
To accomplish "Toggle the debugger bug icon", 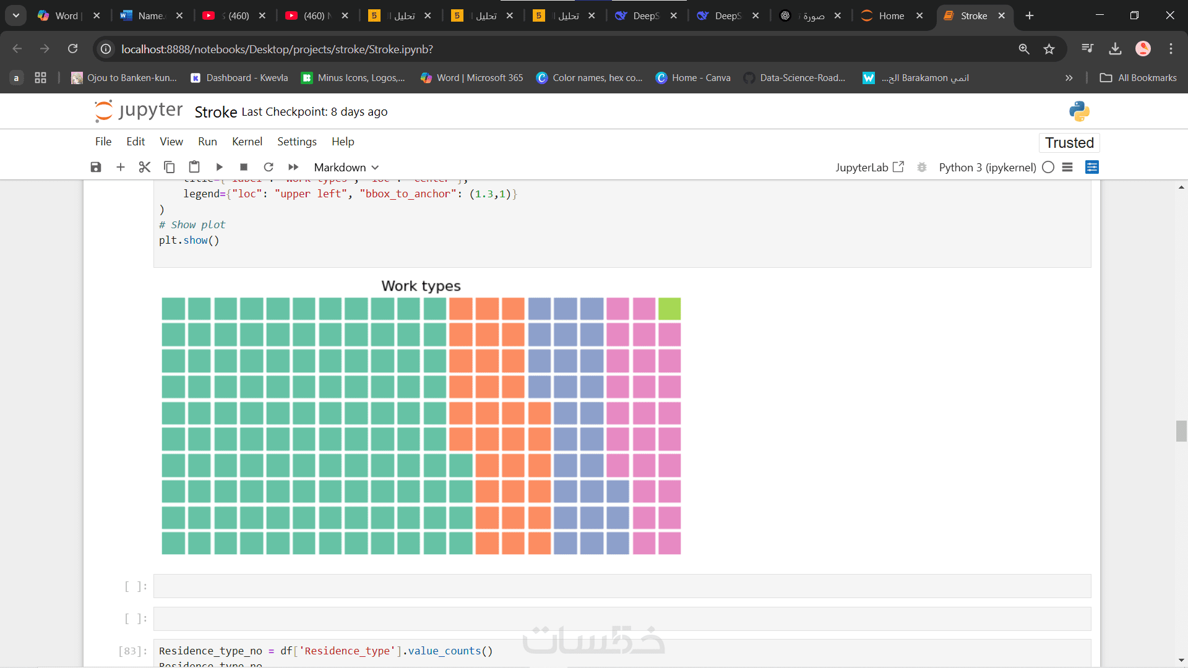I will [922, 167].
